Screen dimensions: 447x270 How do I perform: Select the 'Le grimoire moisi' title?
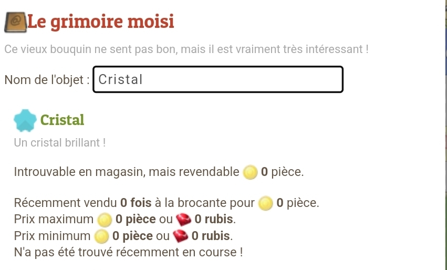(x=100, y=22)
